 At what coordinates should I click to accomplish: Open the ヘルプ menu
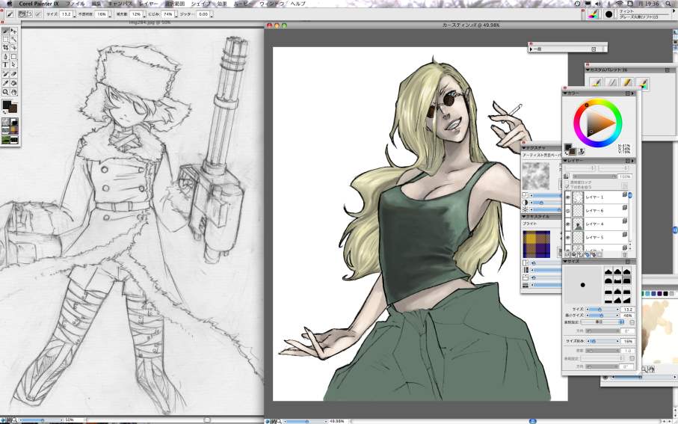point(298,4)
